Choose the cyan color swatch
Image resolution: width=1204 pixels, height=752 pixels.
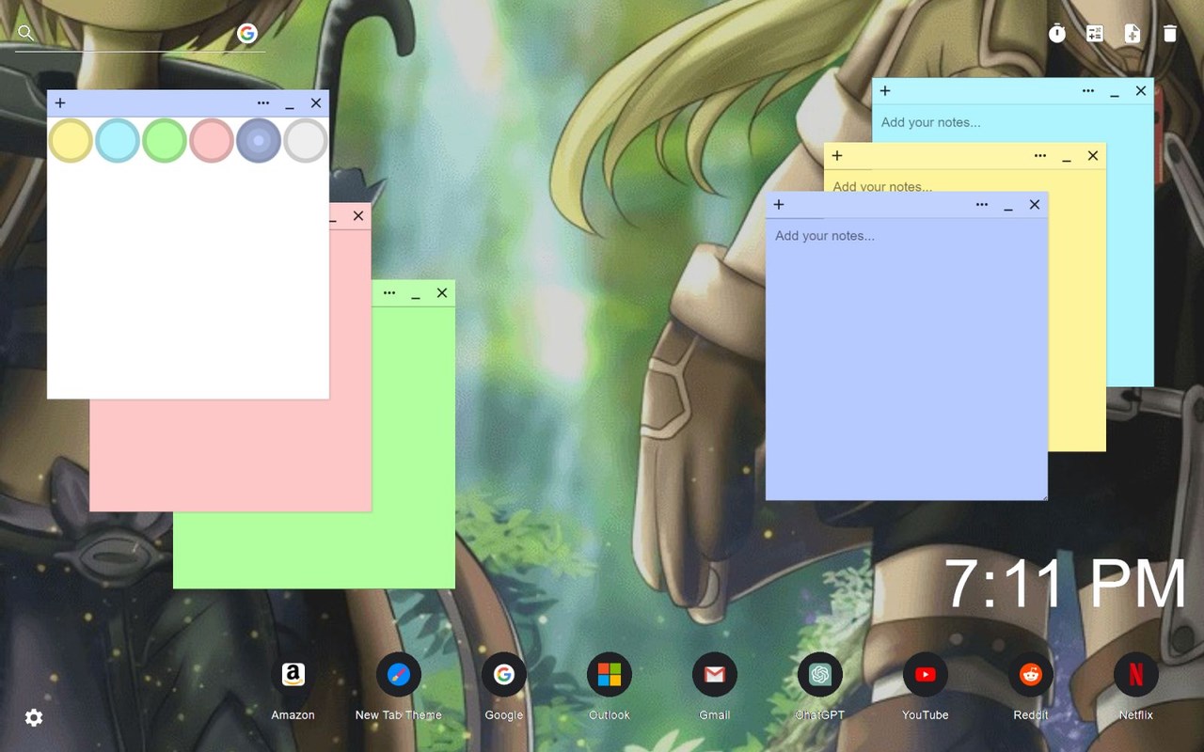pos(118,140)
